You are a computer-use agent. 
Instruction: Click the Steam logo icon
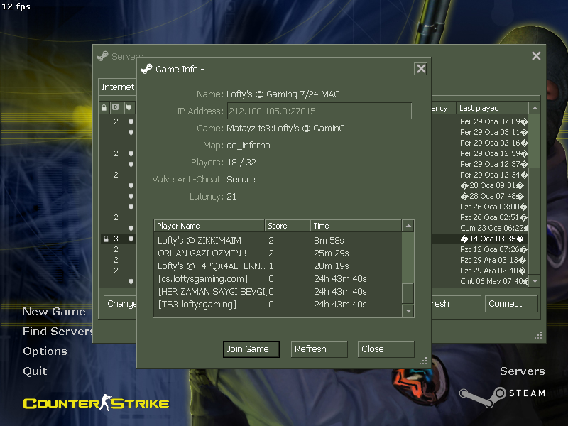(482, 397)
